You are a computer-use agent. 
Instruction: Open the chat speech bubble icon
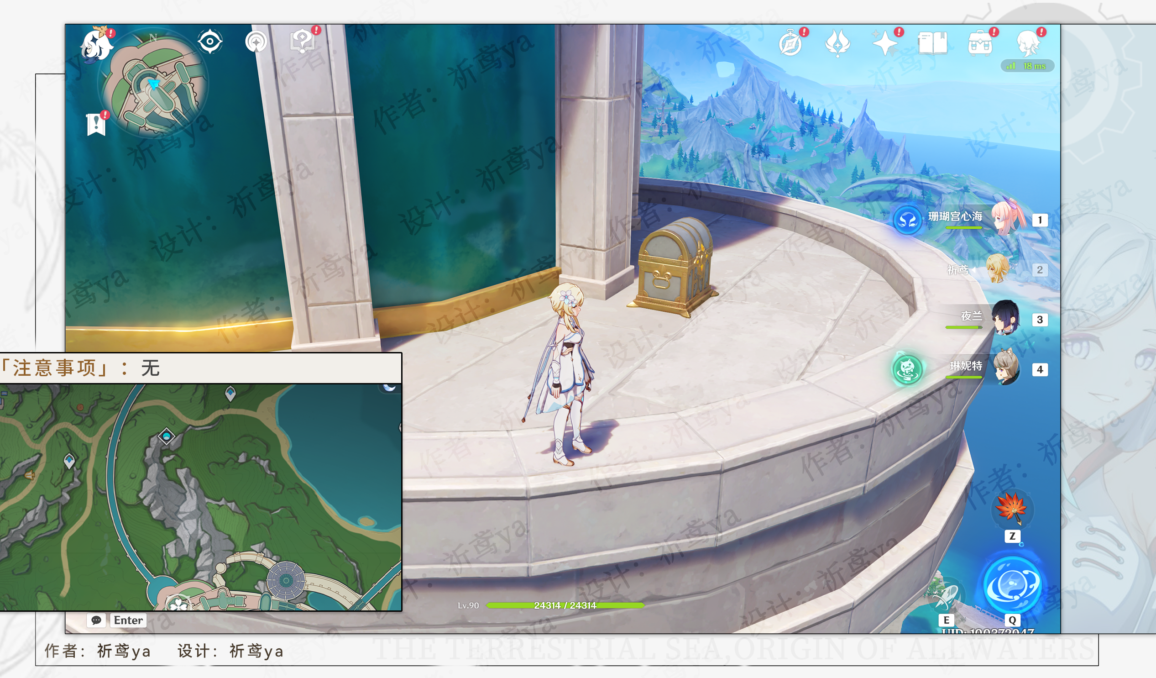96,620
